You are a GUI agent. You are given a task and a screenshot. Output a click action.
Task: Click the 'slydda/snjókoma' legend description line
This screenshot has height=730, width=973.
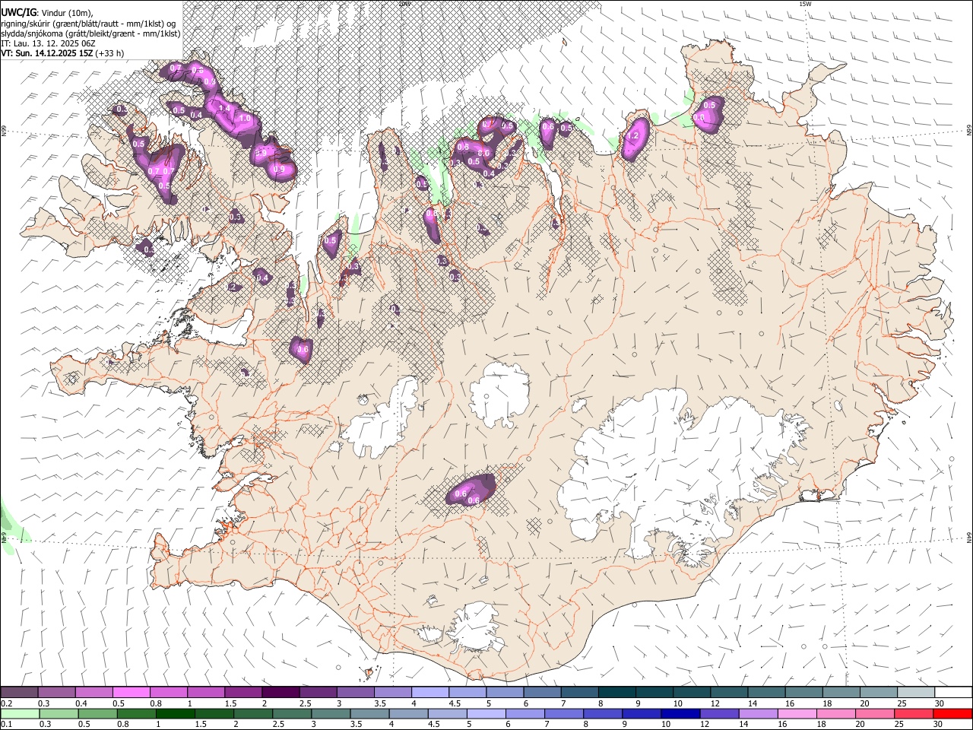click(x=91, y=33)
